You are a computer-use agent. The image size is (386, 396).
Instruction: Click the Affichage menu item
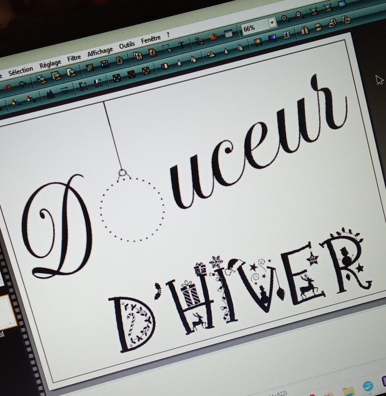100,51
